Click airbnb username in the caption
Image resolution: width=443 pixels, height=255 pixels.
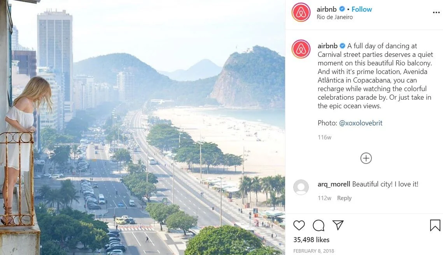[x=327, y=46]
